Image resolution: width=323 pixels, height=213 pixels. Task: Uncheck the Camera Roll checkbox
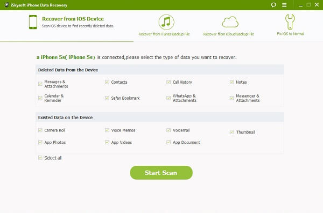pyautogui.click(x=40, y=130)
